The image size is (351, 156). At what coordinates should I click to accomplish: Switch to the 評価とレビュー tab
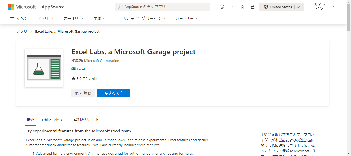pyautogui.click(x=54, y=120)
